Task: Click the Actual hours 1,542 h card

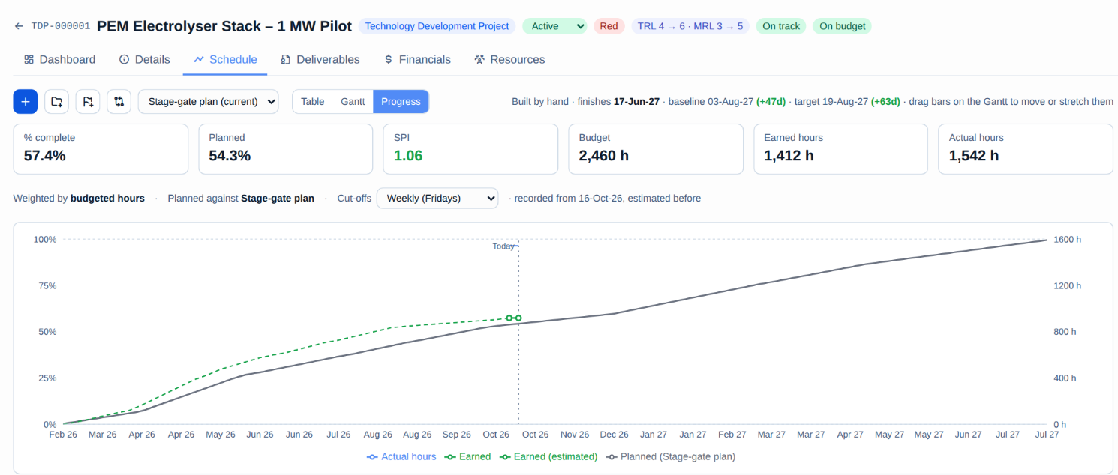Action: [x=1026, y=149]
